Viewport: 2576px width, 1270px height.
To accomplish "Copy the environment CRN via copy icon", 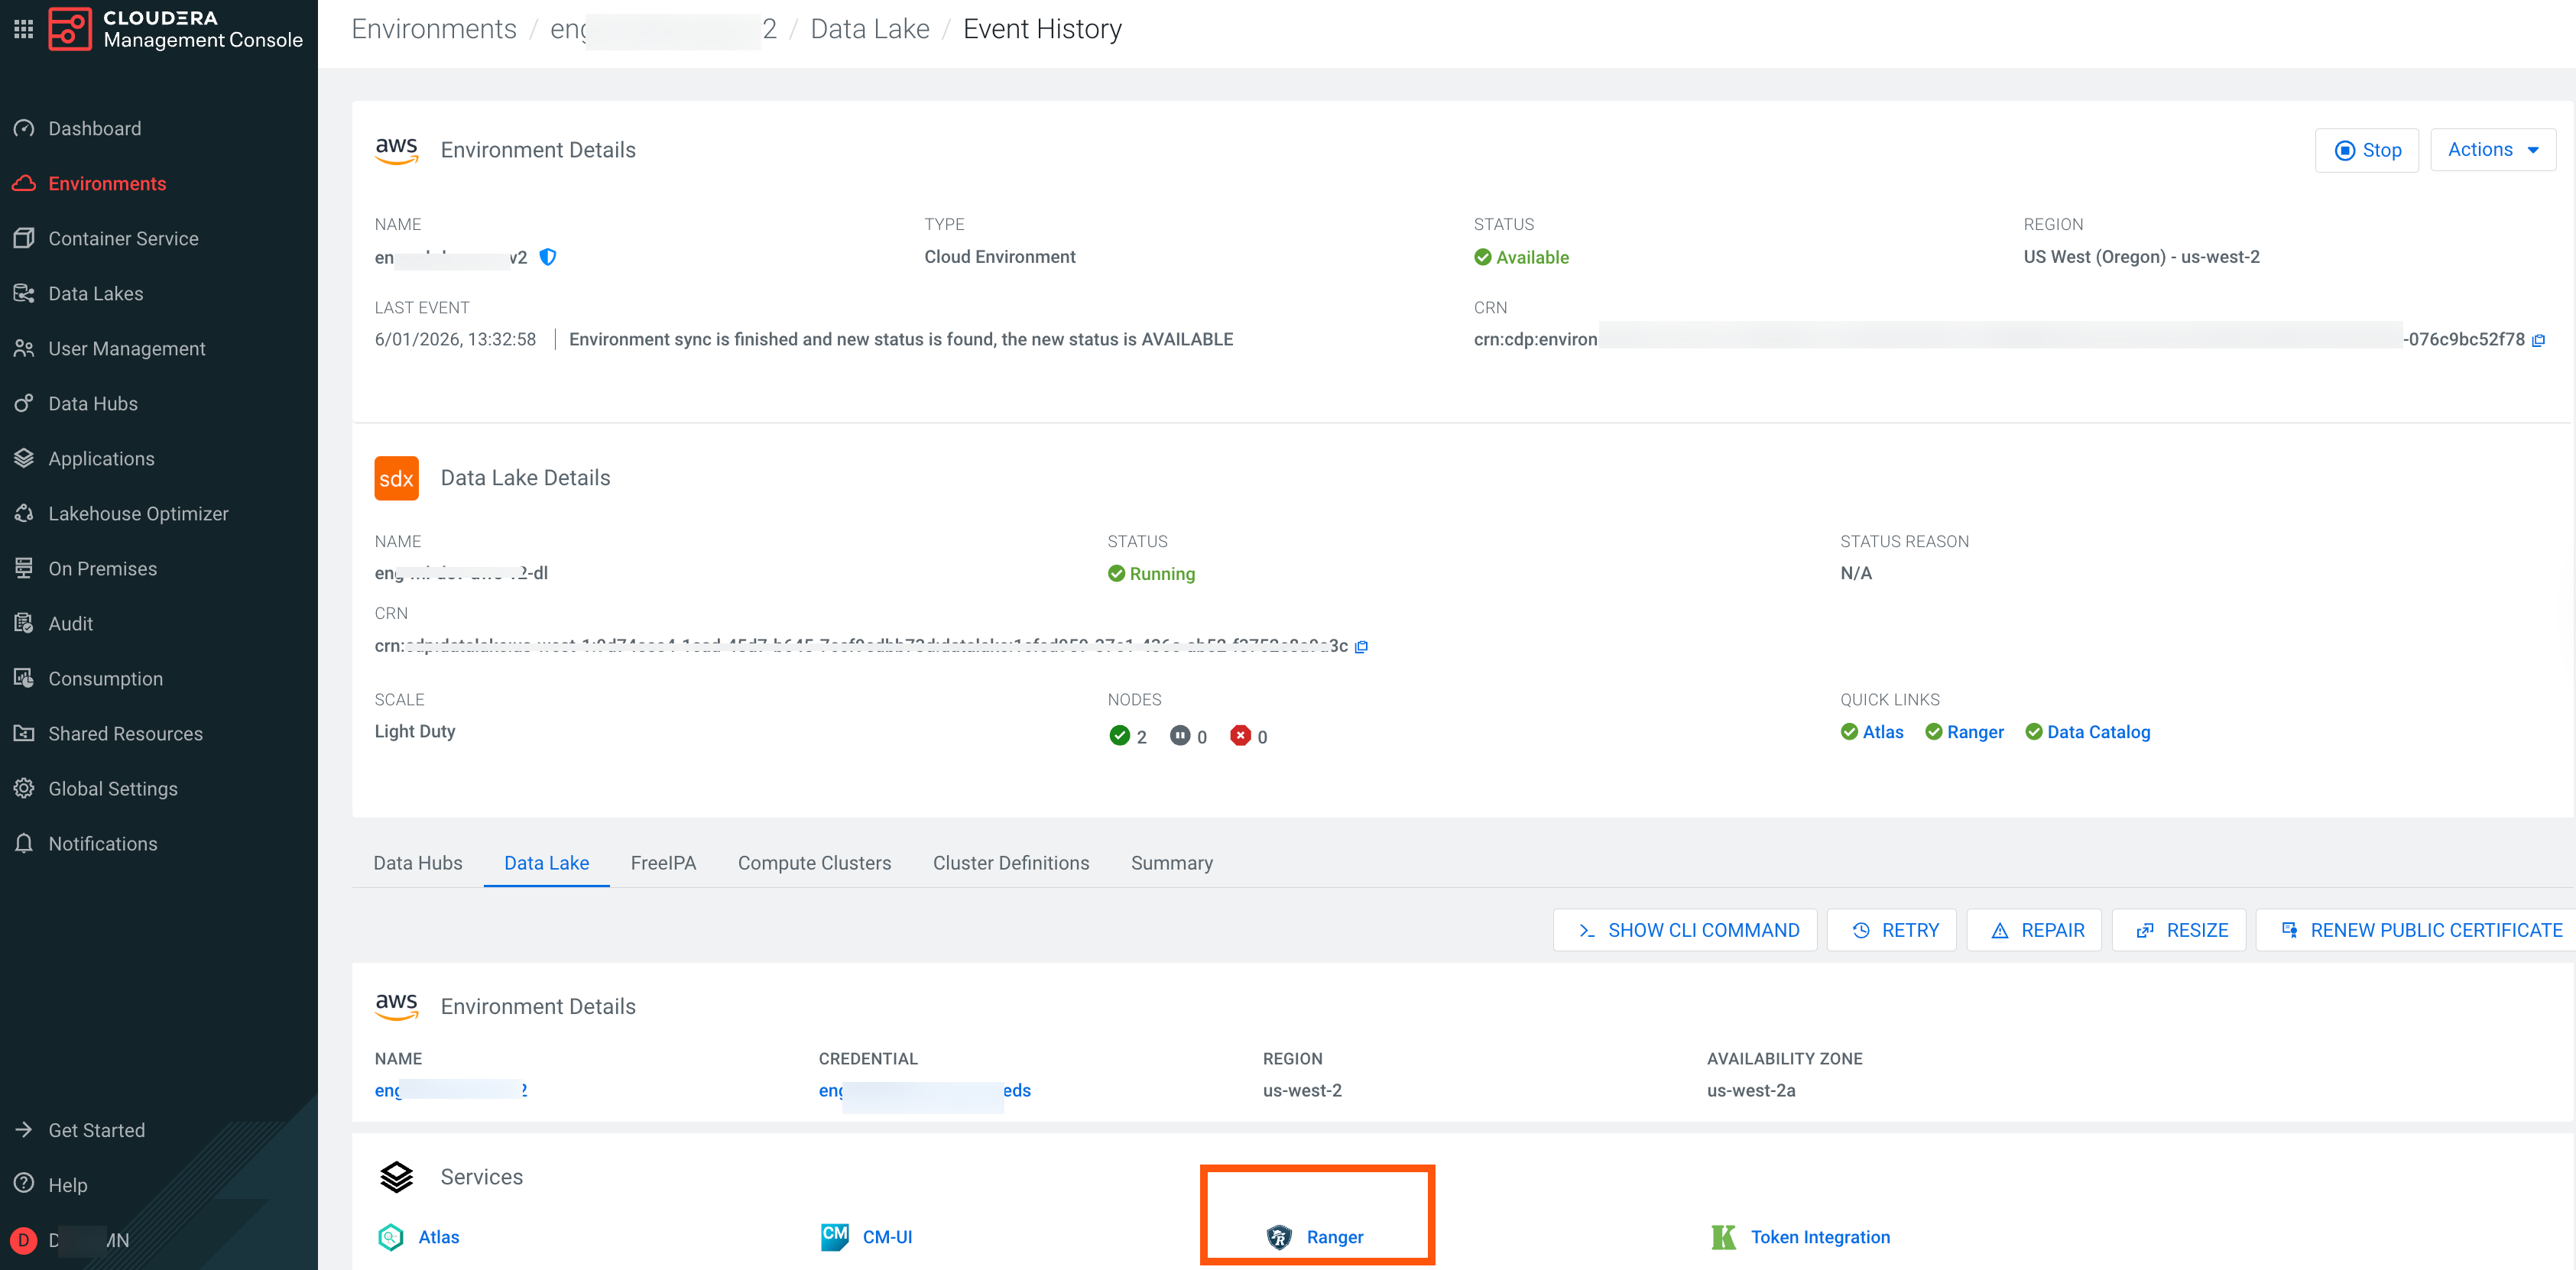I will pos(2538,341).
